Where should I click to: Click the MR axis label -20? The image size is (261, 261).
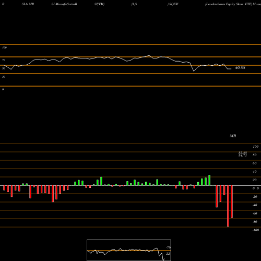coord(255,197)
